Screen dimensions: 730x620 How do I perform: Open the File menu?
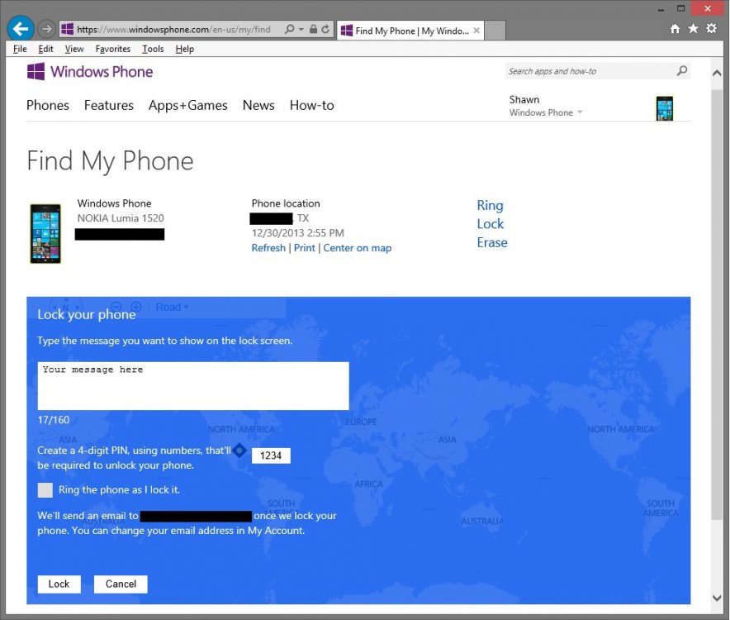point(20,49)
